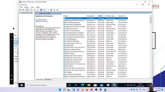Open the VM Windows Start button
Image resolution: width=165 pixels, height=92 pixels.
pos(22,85)
